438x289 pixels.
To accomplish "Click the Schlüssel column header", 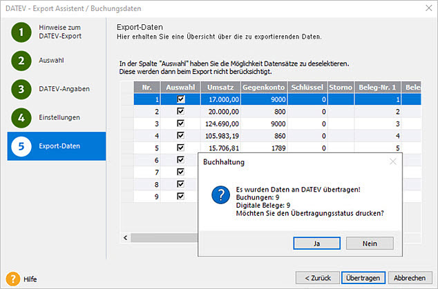I will pos(307,88).
